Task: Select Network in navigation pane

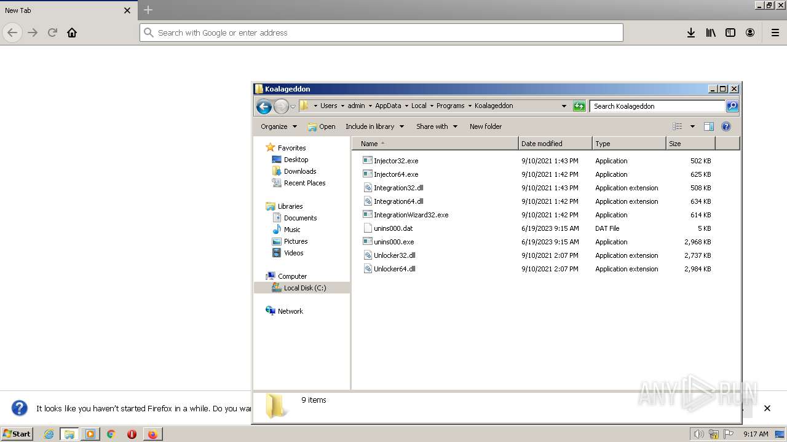Action: click(290, 311)
